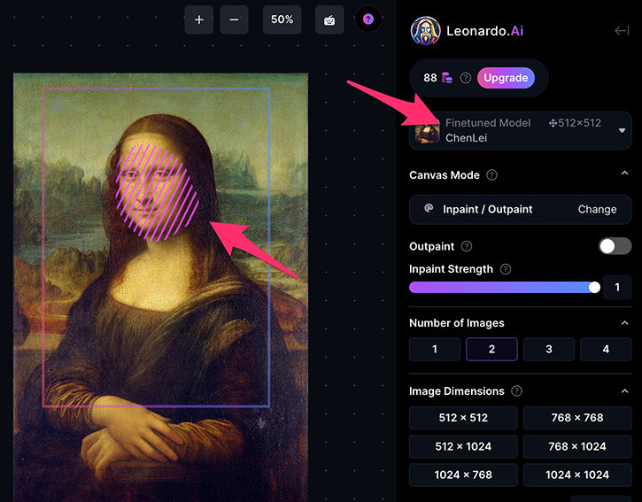Image resolution: width=642 pixels, height=502 pixels.
Task: Choose the 512 × 512 dimension
Action: click(x=463, y=418)
